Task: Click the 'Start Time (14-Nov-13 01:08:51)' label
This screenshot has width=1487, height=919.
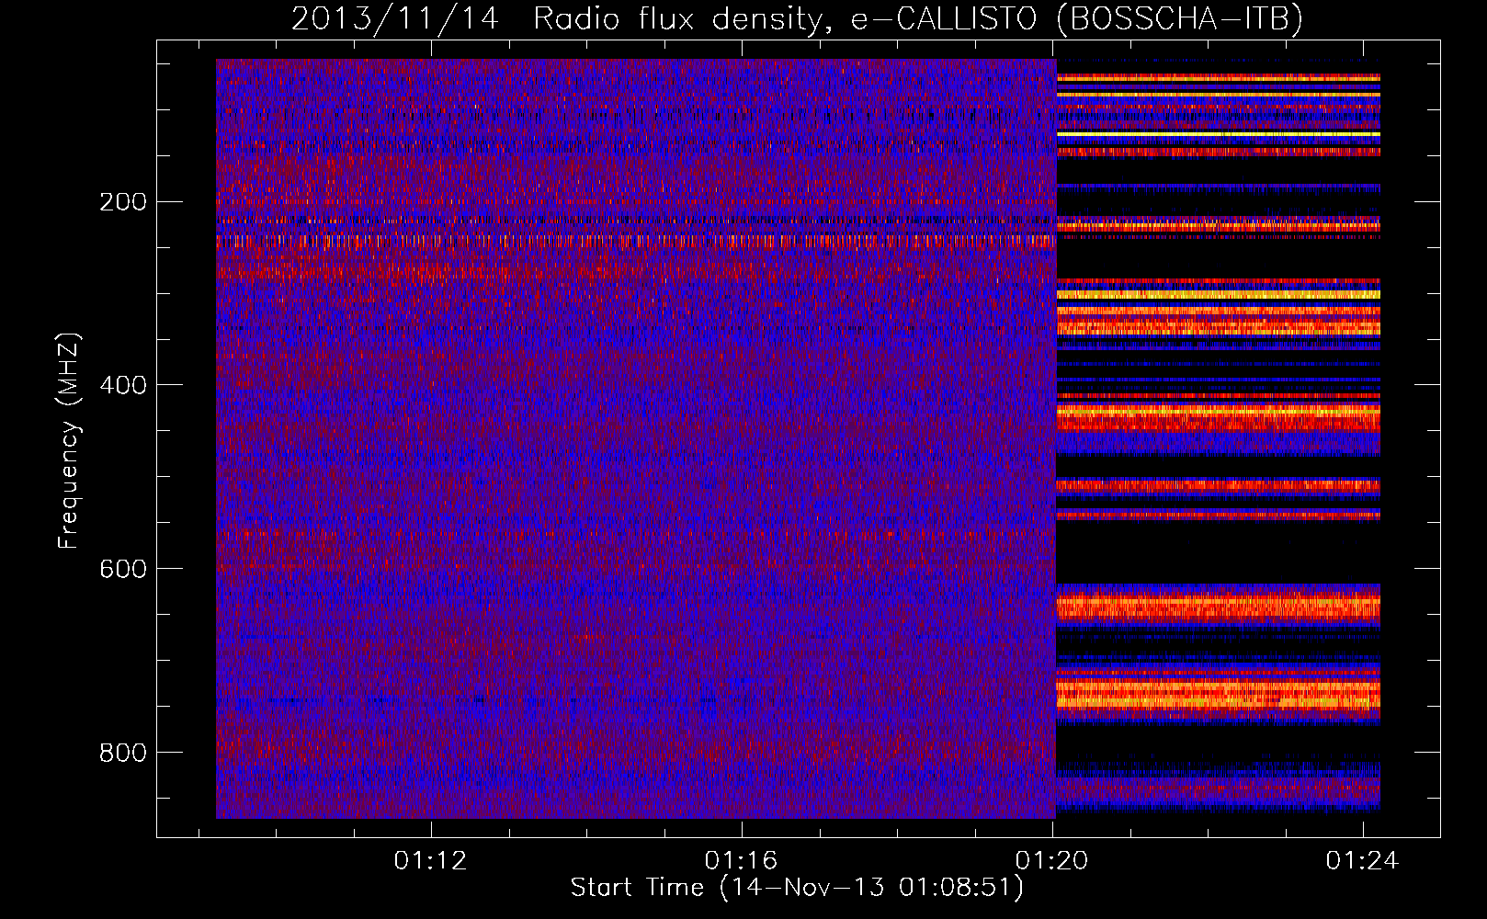Action: point(797,887)
